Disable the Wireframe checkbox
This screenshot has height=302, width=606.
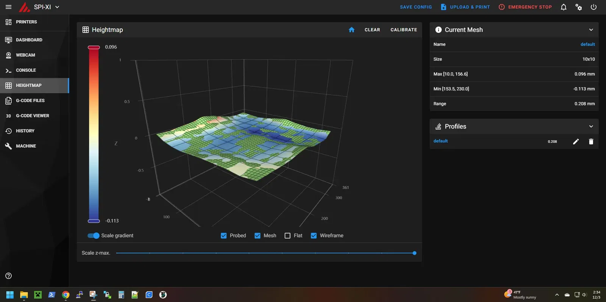(314, 236)
